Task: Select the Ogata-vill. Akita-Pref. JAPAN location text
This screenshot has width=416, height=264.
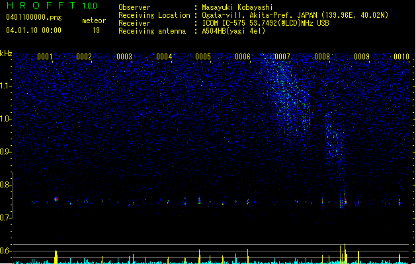Action: click(x=295, y=15)
